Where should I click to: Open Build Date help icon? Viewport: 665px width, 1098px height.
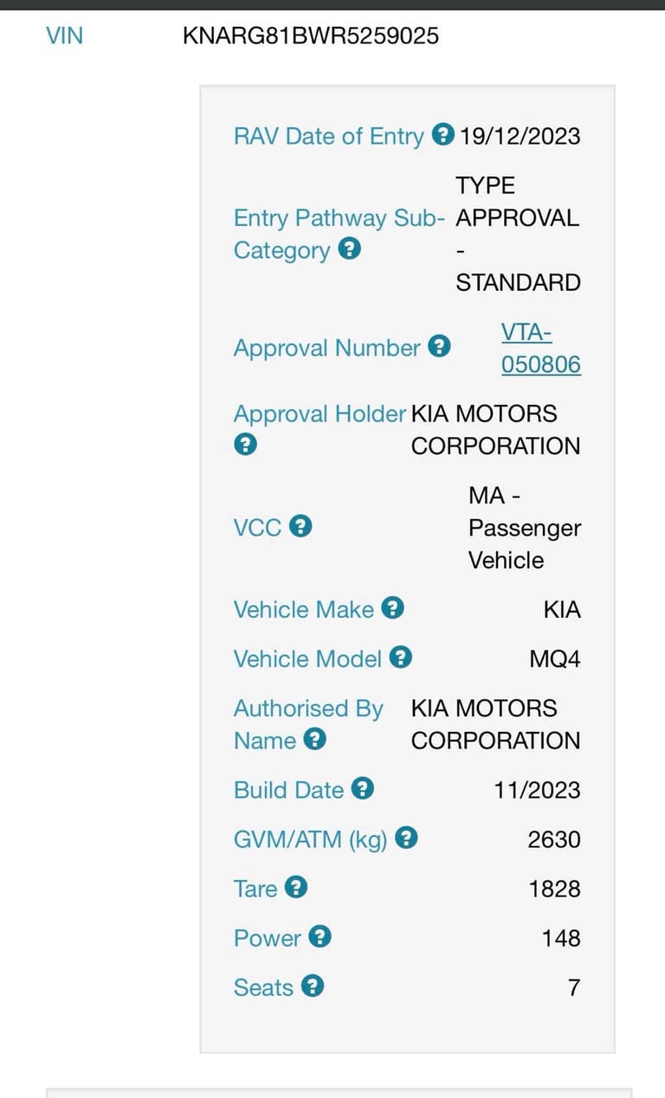coord(364,789)
